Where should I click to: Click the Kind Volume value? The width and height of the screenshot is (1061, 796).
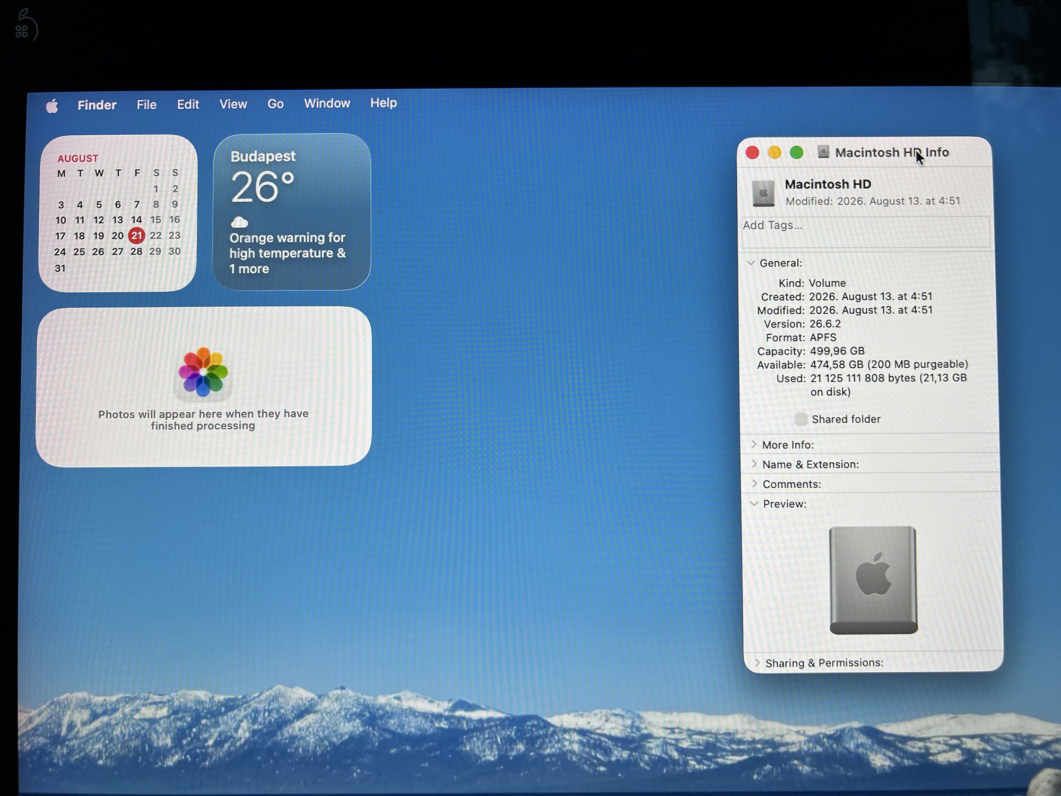point(827,283)
